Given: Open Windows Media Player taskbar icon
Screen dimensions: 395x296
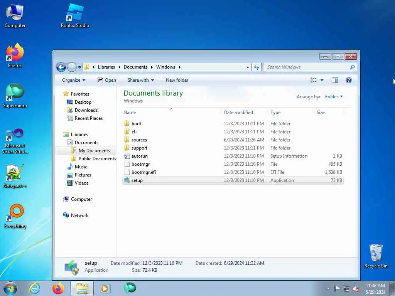Looking at the screenshot, I should [x=105, y=288].
